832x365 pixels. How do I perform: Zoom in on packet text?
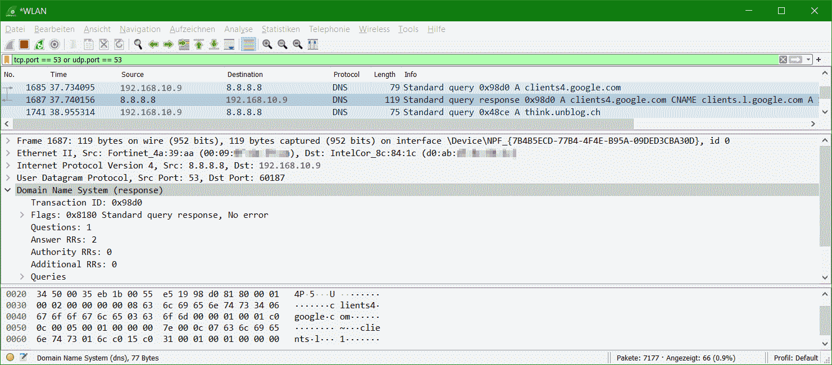point(267,44)
